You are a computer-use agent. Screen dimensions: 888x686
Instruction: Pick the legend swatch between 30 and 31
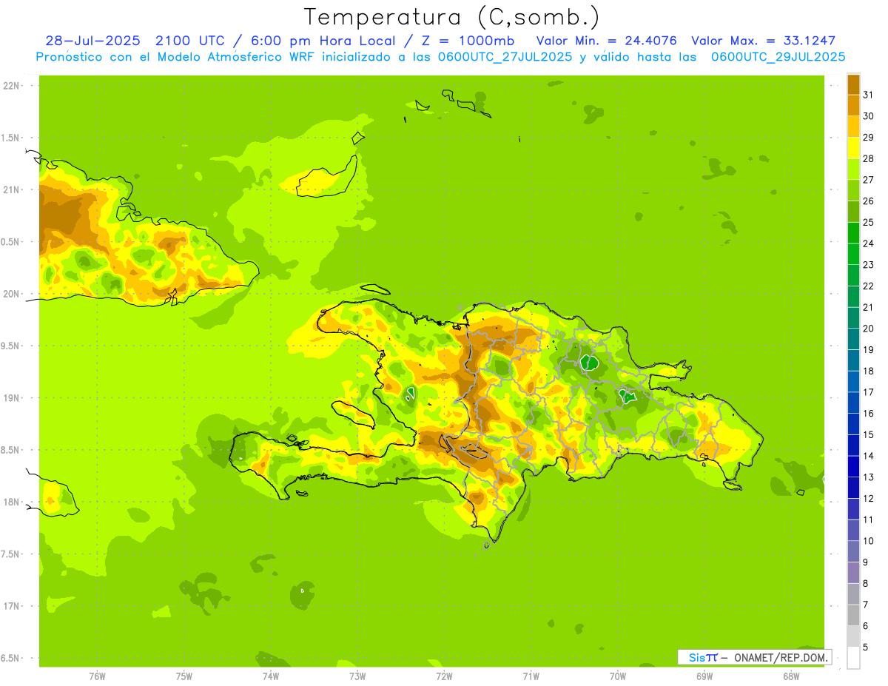pos(853,105)
